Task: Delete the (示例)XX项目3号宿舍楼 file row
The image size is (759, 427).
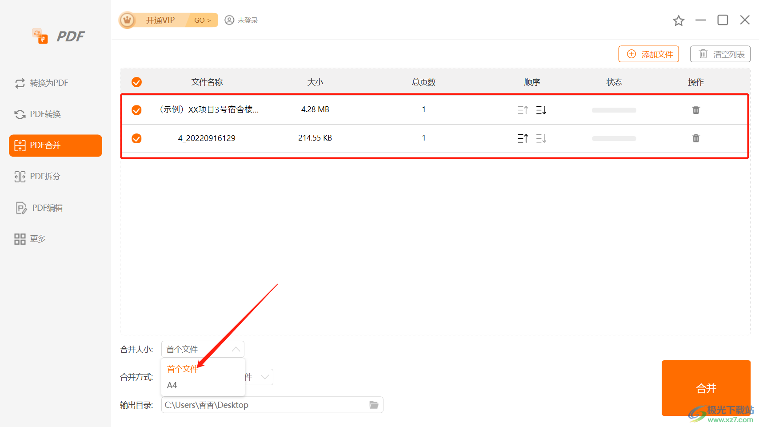Action: [696, 110]
